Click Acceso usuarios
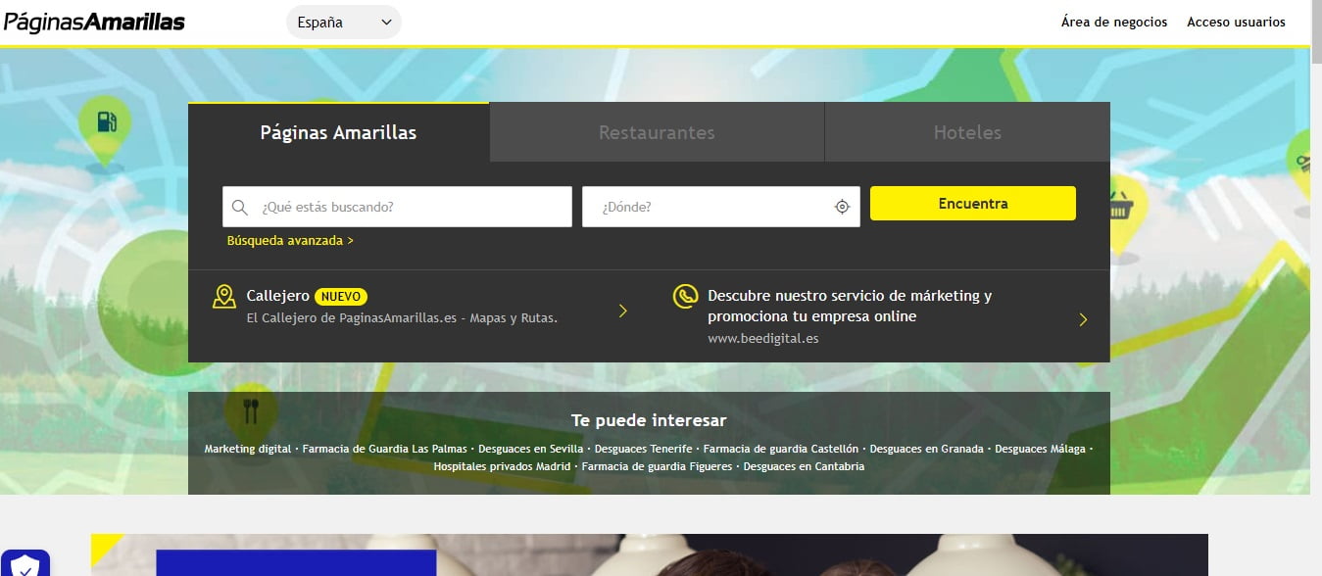The width and height of the screenshot is (1322, 576). (x=1237, y=21)
